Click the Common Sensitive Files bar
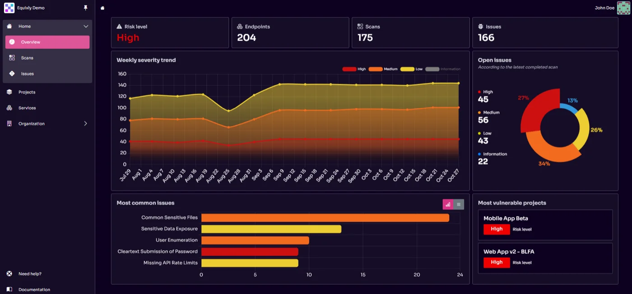632x294 pixels. (x=325, y=217)
